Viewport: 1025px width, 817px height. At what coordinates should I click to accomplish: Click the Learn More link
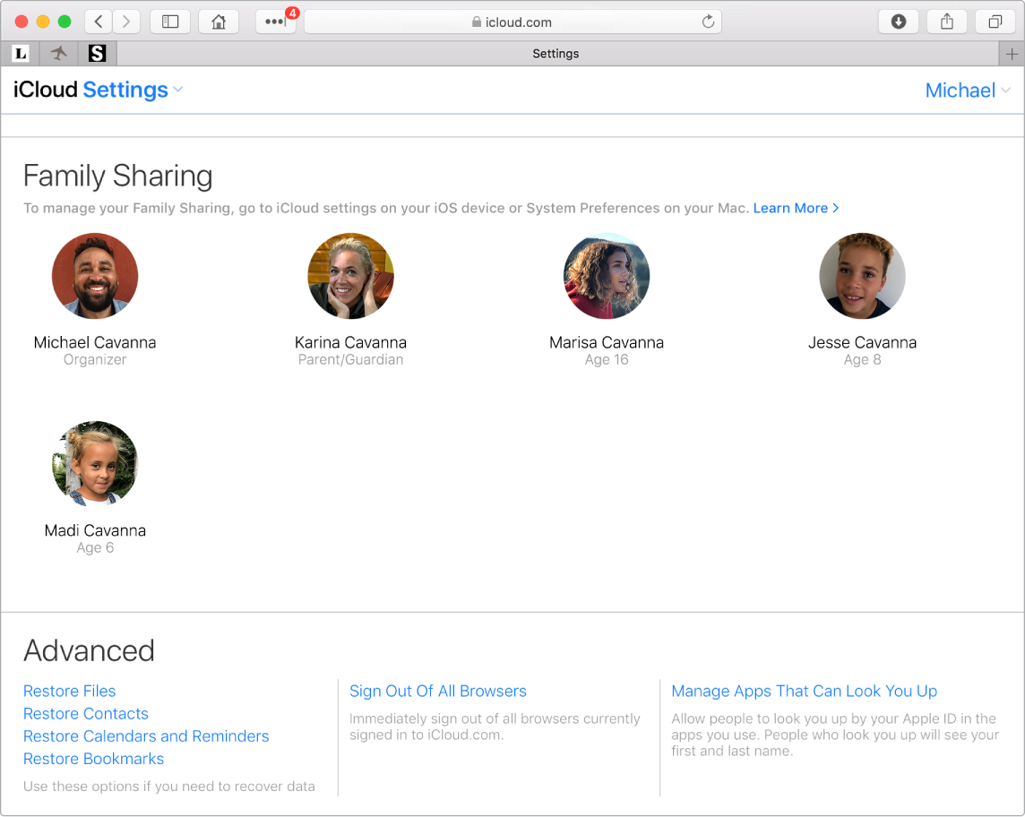pyautogui.click(x=790, y=208)
